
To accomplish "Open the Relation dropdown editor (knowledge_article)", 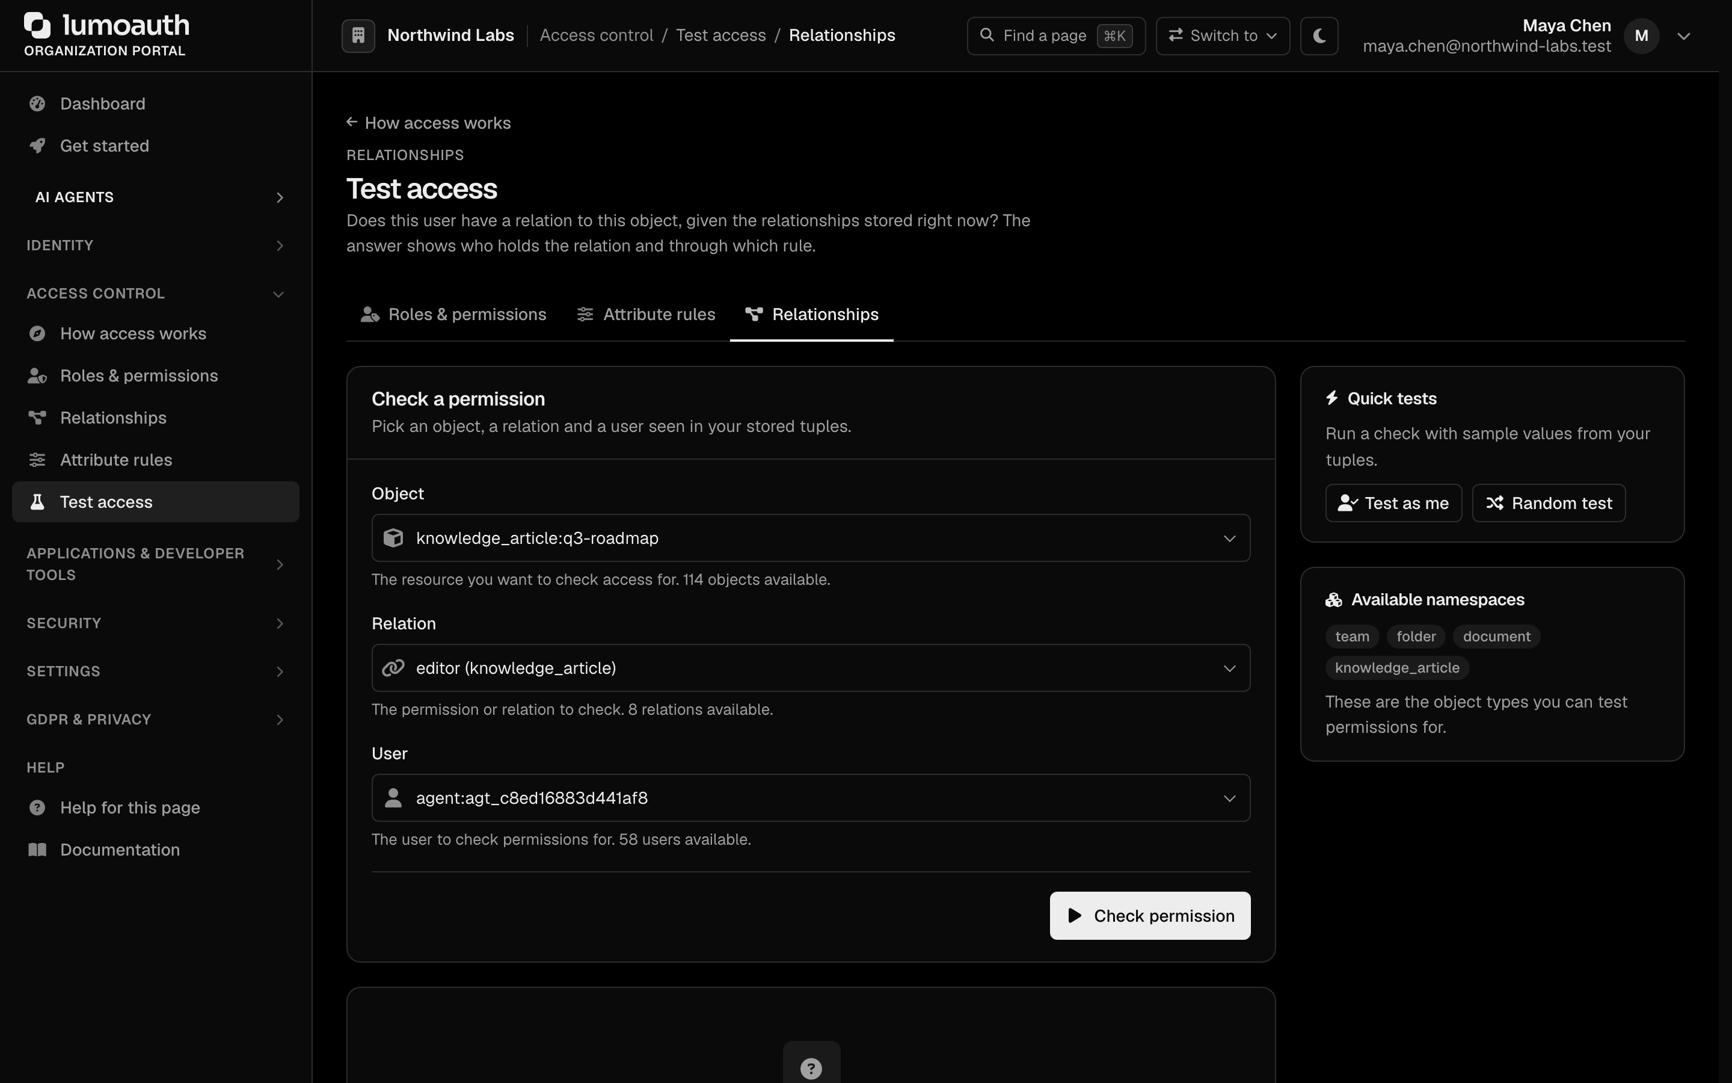I will pos(811,668).
